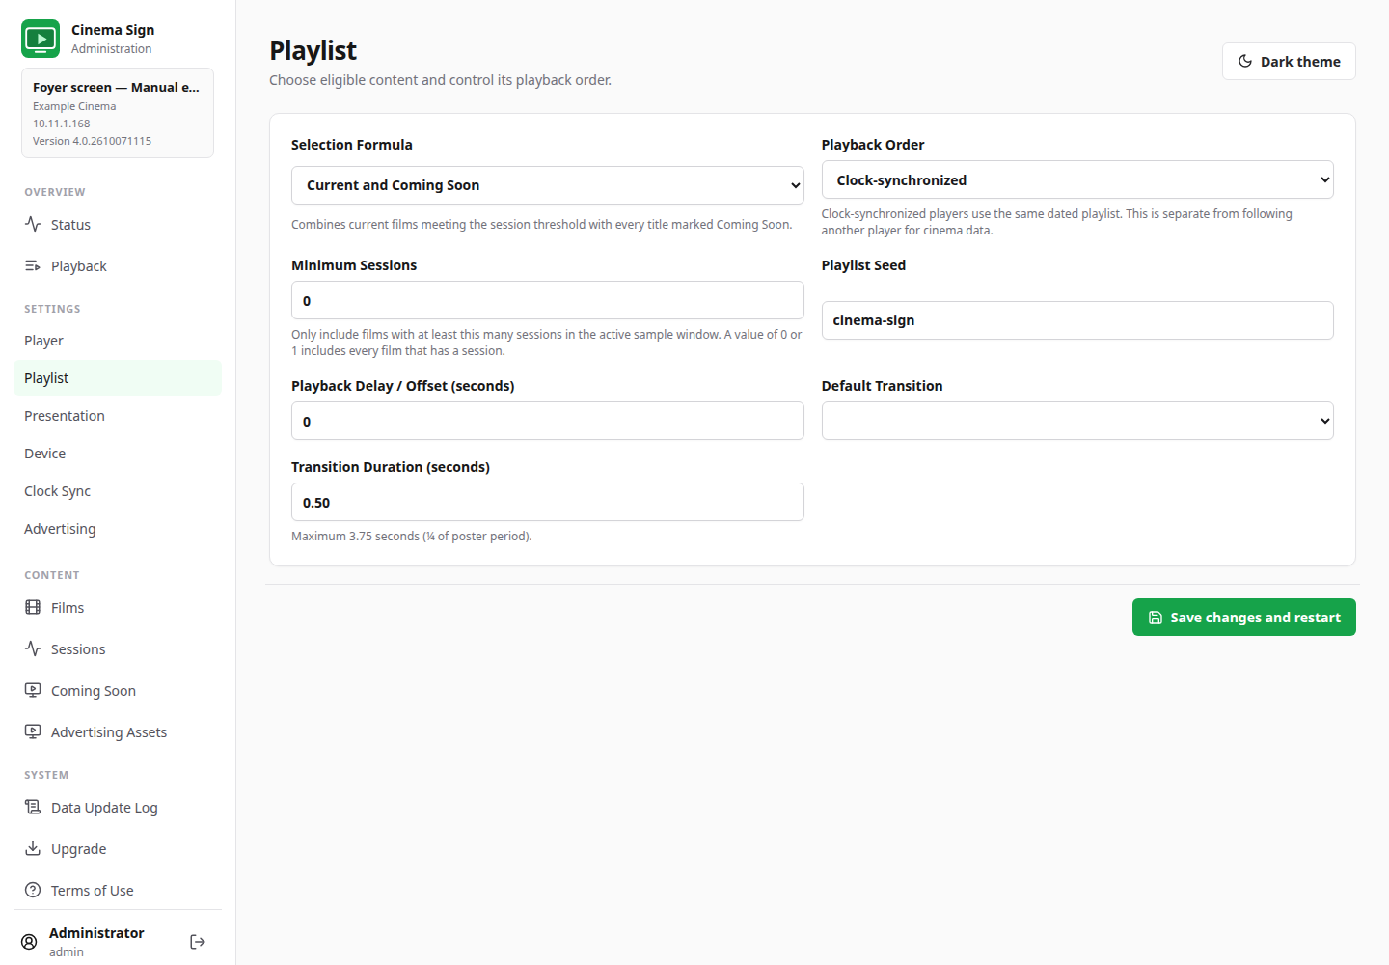Click the Status activity icon
Viewport: 1389px width, 965px height.
click(x=33, y=224)
